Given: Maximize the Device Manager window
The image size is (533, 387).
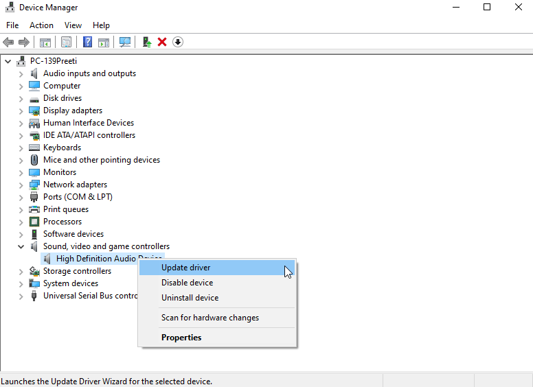Looking at the screenshot, I should (x=487, y=7).
